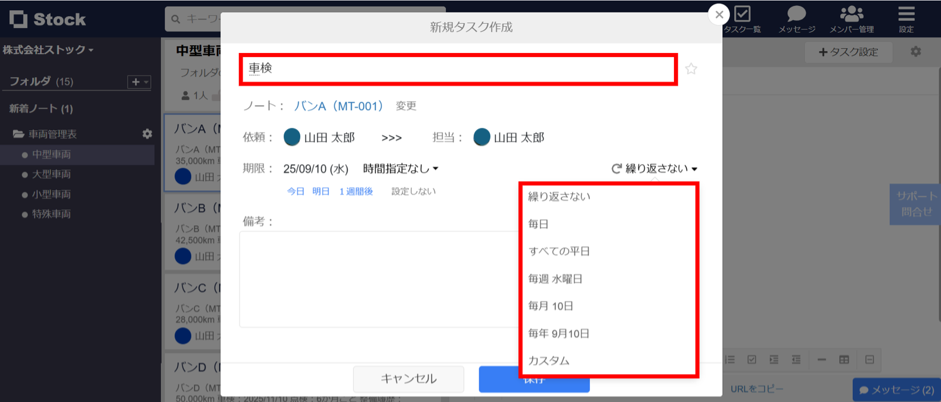Set deadline to 今日
The image size is (941, 402).
296,191
